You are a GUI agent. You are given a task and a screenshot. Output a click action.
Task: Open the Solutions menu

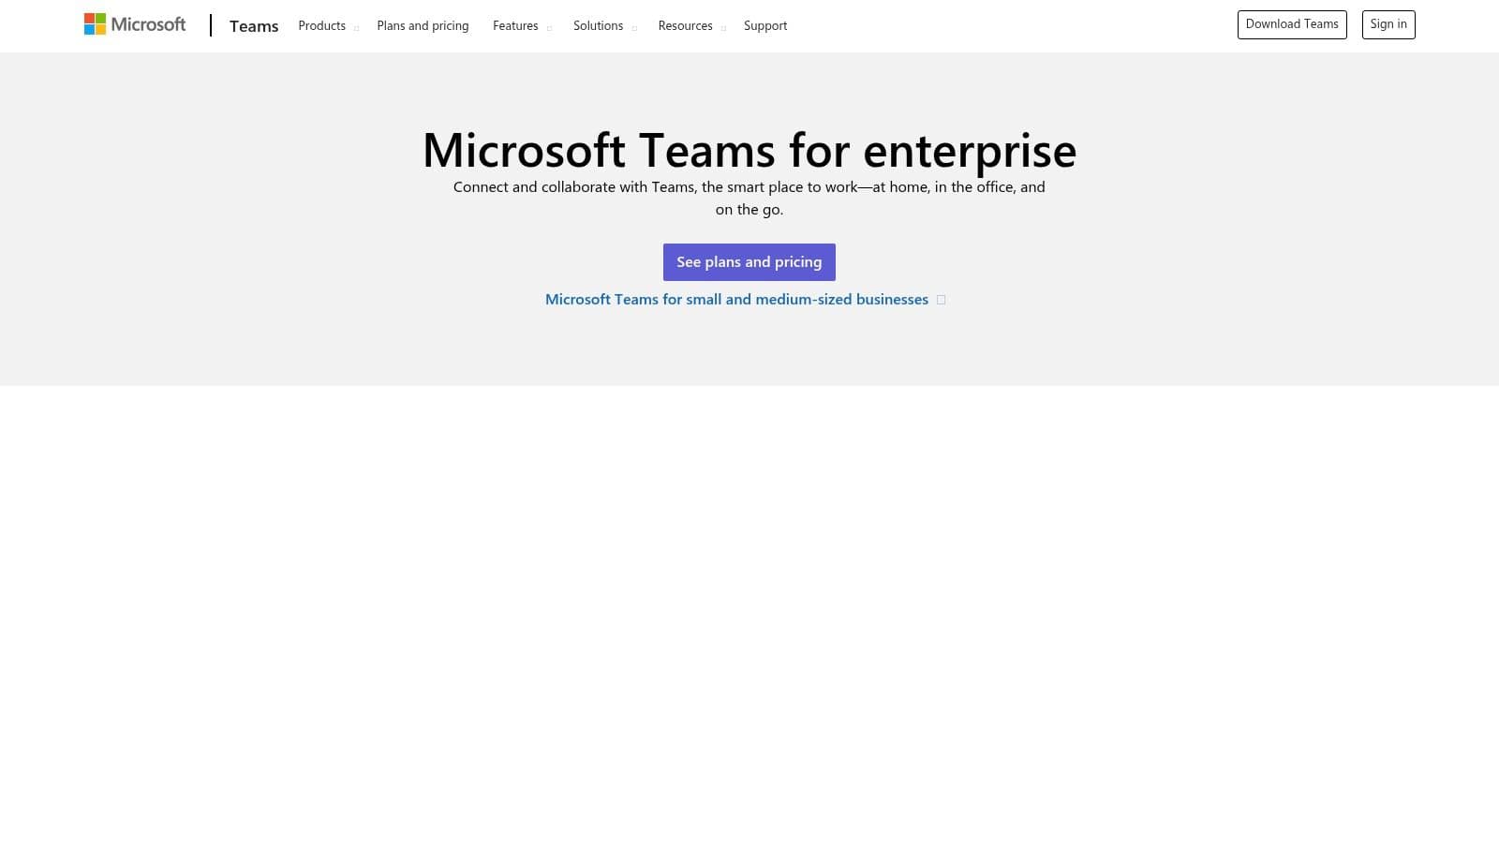pyautogui.click(x=598, y=25)
